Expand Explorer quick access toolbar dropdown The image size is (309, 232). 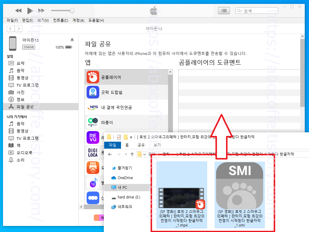tap(131, 137)
